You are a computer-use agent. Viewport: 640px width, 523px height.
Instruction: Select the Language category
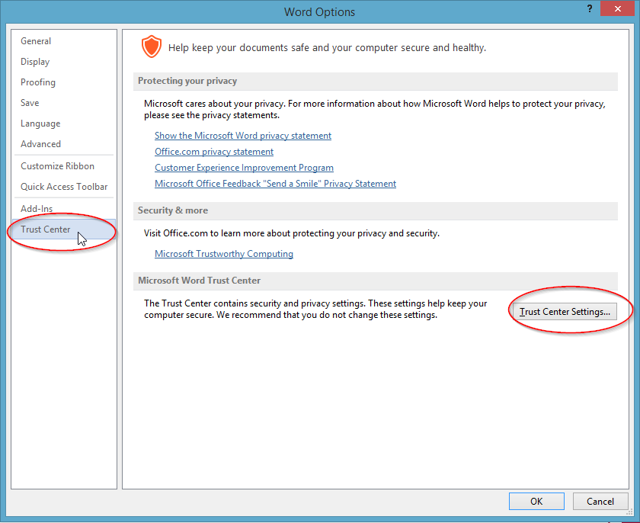pyautogui.click(x=40, y=124)
